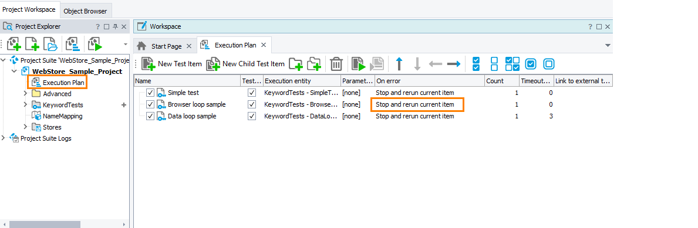Image resolution: width=698 pixels, height=228 pixels.
Task: Expand Project Suite Logs node
Action: tap(4, 138)
